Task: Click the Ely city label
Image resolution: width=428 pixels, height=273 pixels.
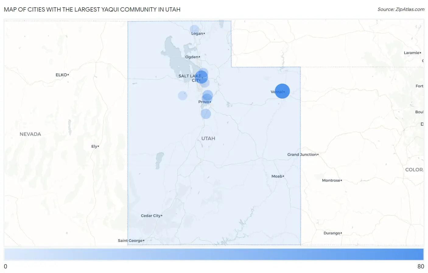Action: point(95,146)
